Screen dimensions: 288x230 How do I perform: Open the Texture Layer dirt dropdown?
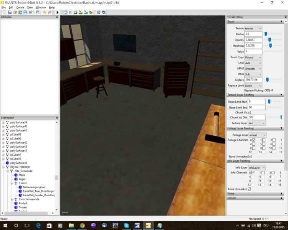257,123
